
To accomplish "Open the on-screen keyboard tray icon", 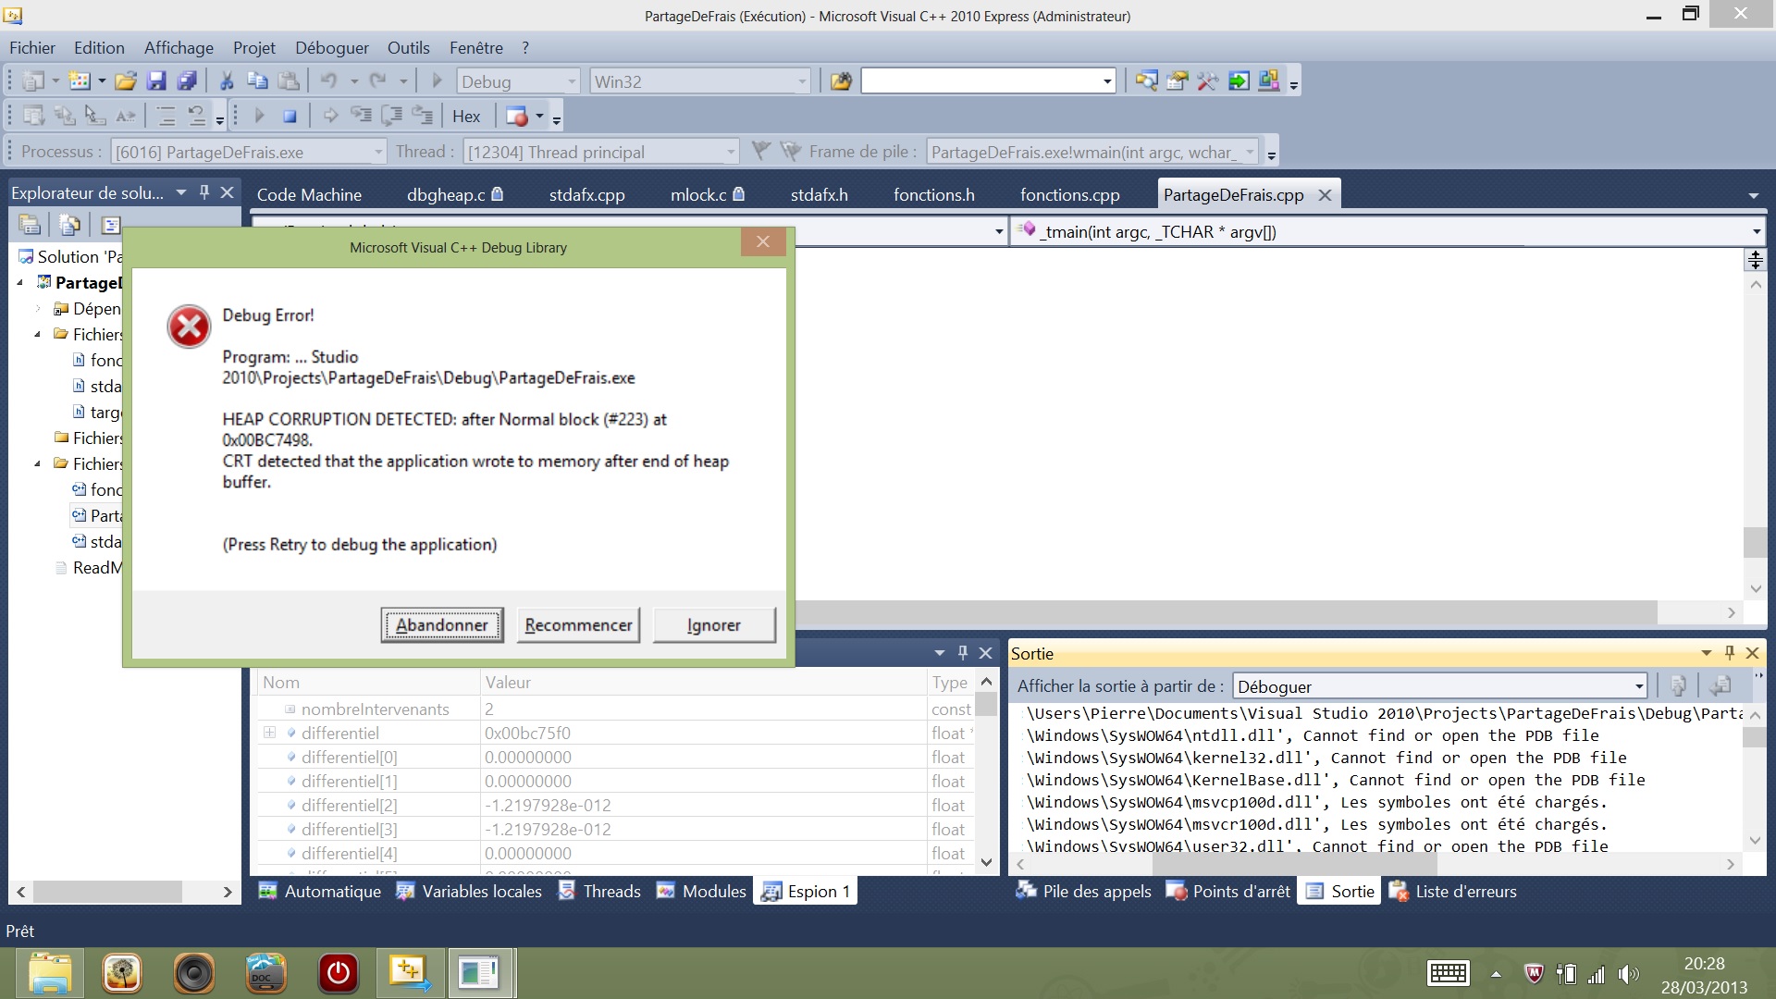I will tap(1449, 973).
